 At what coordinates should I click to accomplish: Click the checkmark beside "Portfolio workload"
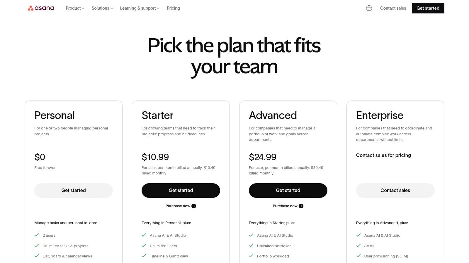point(251,256)
